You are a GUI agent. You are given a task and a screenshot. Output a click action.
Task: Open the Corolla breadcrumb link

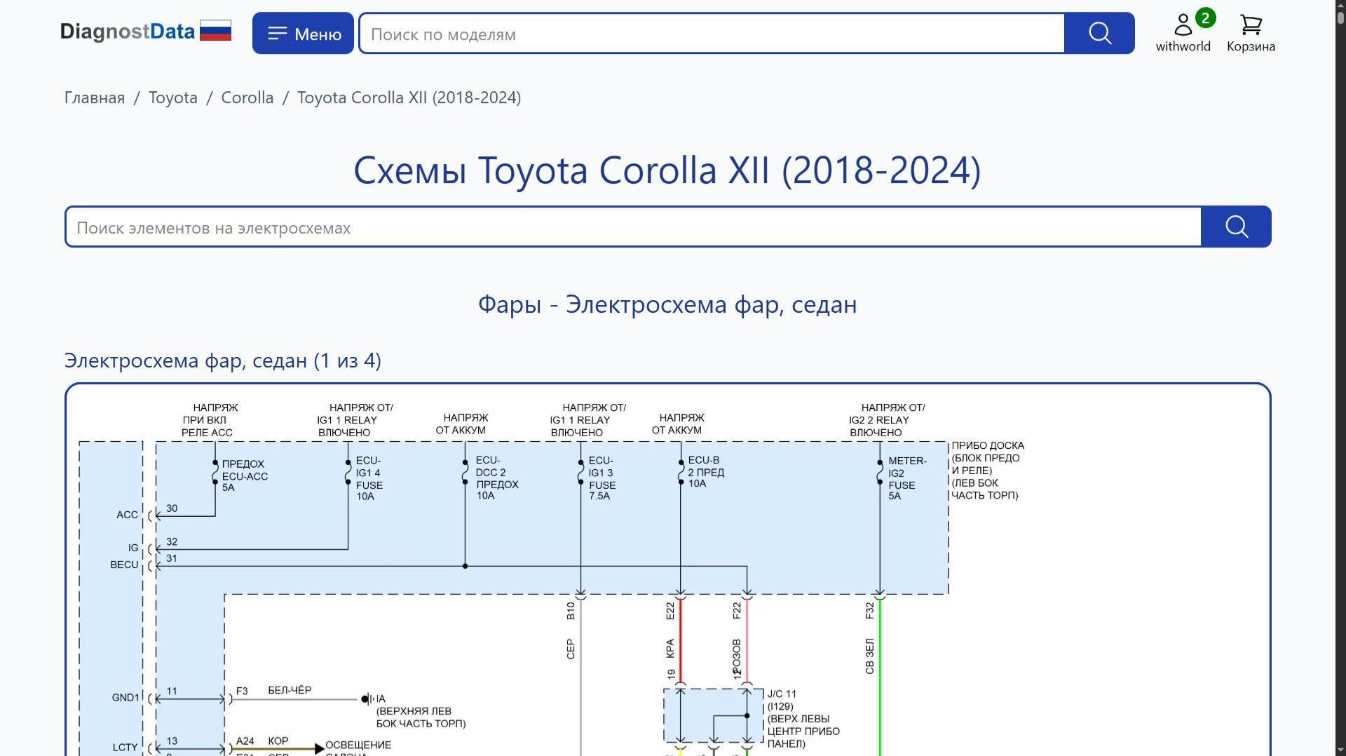(x=247, y=97)
